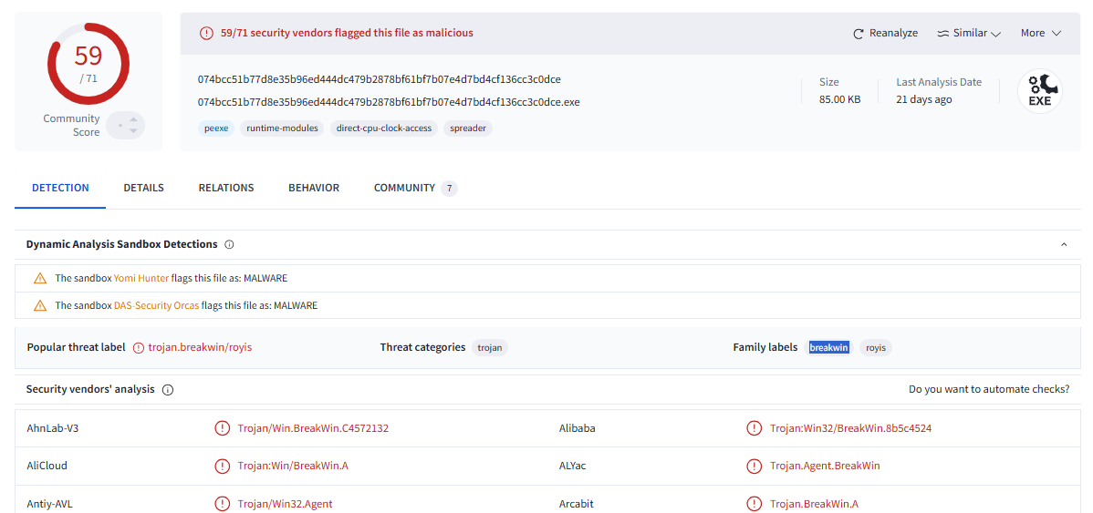Click the Alibaba detection alert icon
1093x513 pixels.
[x=755, y=428]
